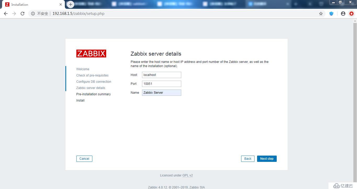Click the Zabbix server details heading
This screenshot has height=189, width=357.
[156, 54]
